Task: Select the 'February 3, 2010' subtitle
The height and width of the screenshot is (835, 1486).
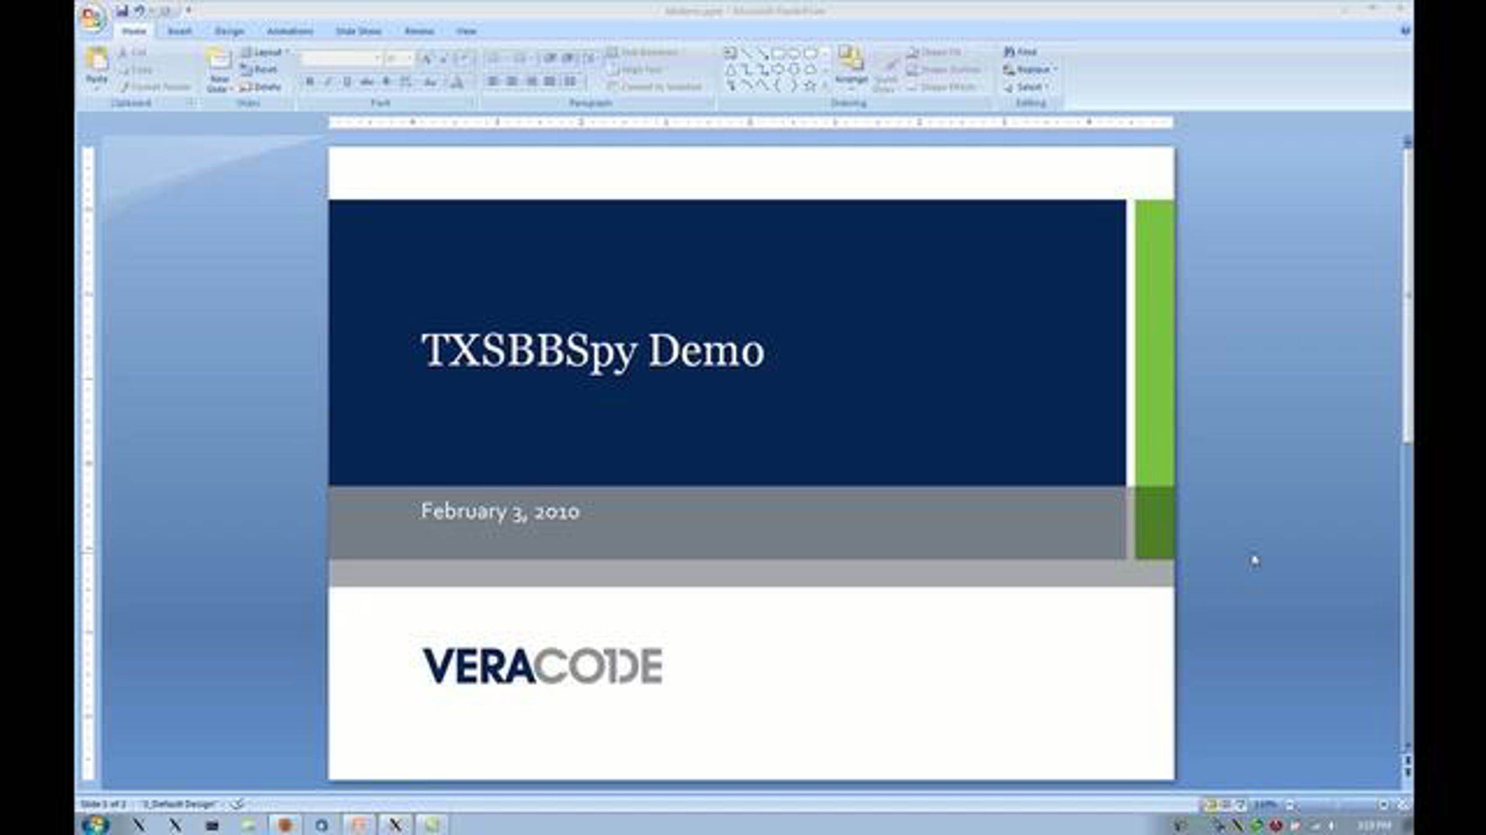Action: [500, 512]
